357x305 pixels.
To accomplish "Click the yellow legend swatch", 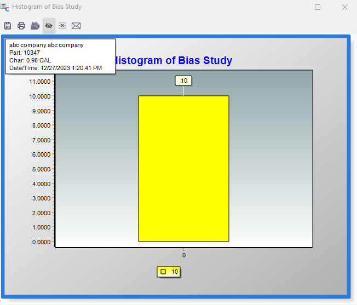I will tap(163, 272).
